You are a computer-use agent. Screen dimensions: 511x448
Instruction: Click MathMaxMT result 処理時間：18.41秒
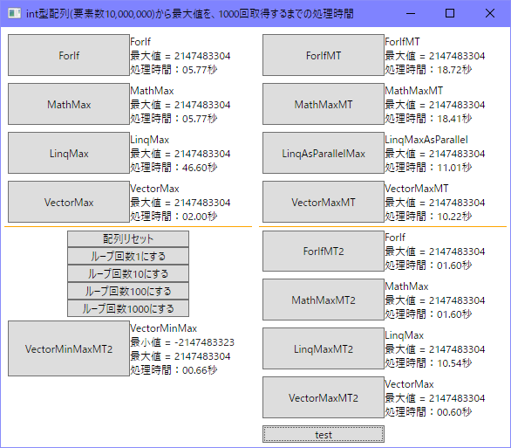click(428, 119)
